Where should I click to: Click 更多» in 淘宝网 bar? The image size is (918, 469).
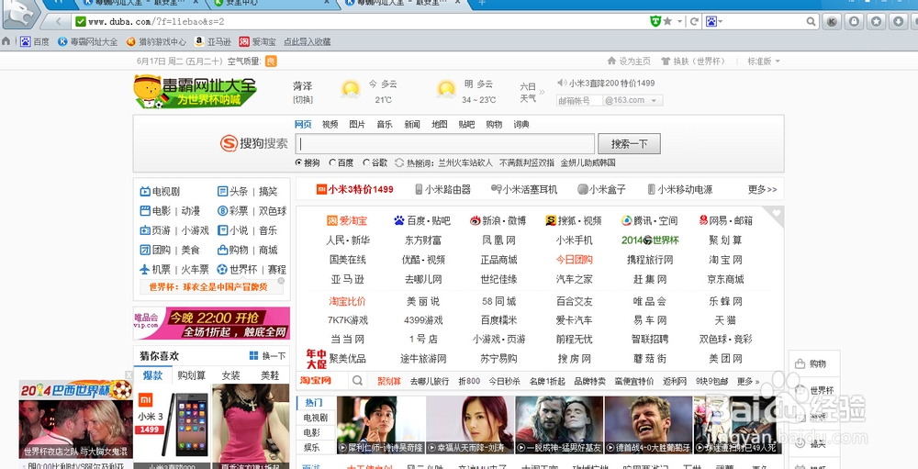(748, 381)
